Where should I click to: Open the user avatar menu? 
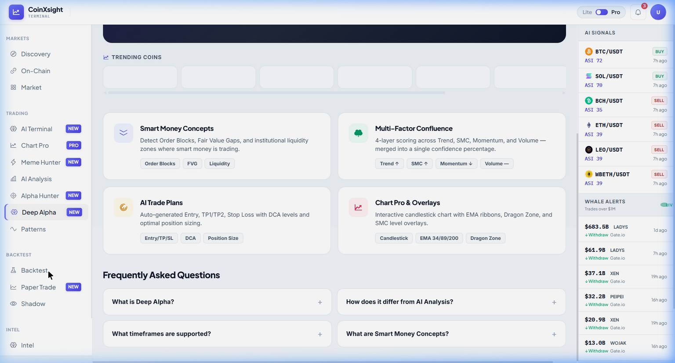(658, 12)
